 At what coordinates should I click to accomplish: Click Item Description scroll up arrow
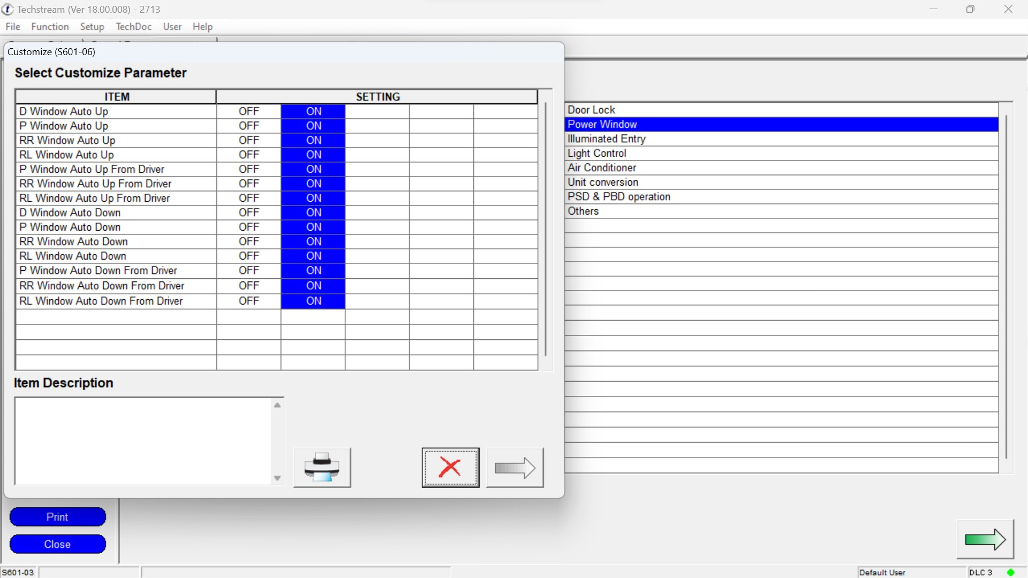[277, 405]
